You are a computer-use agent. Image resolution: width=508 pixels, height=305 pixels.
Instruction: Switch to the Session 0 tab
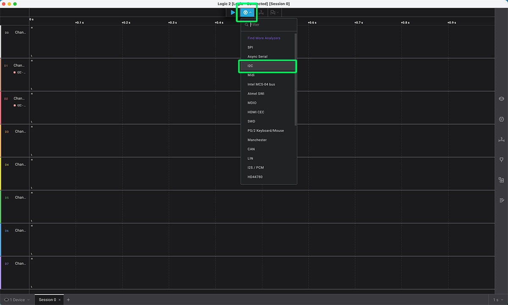47,300
